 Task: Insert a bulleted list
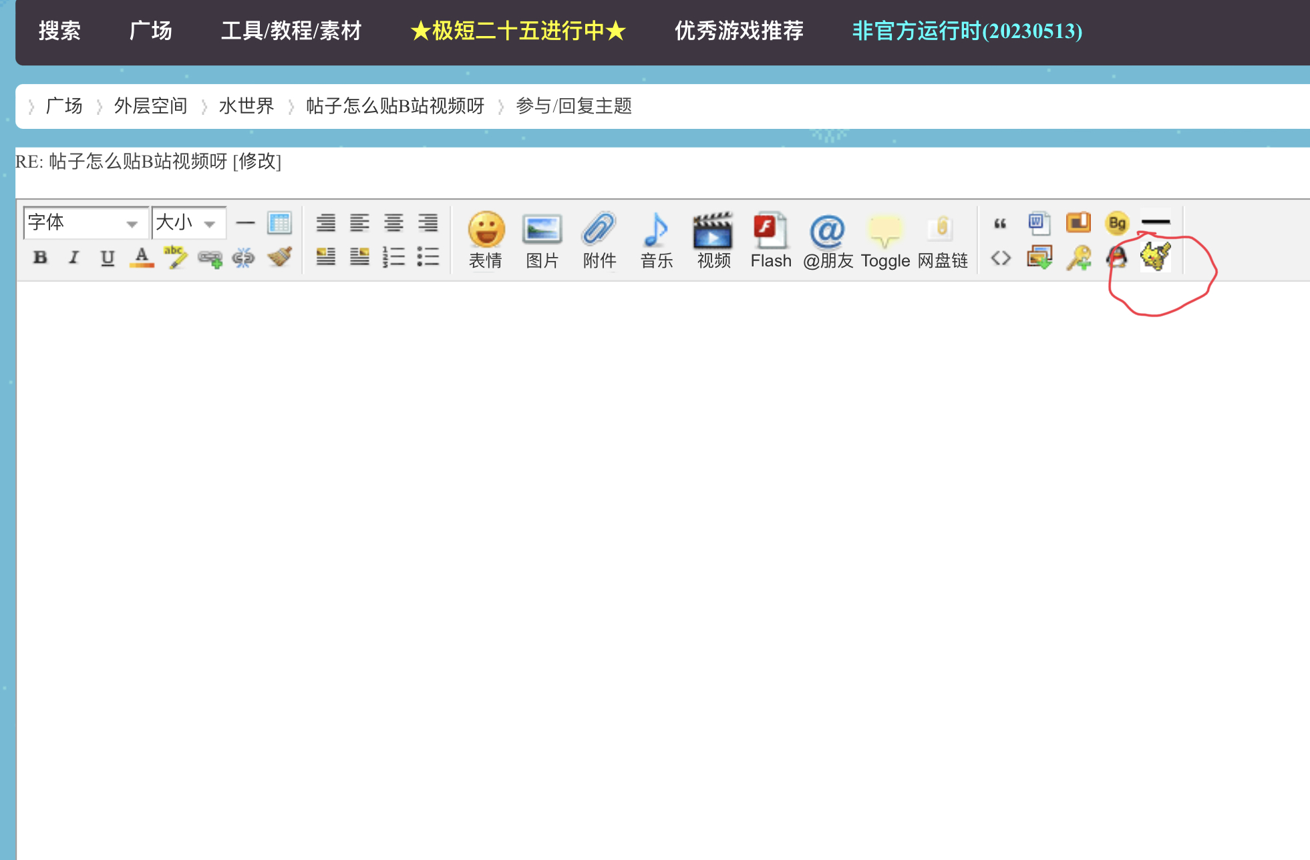point(428,257)
